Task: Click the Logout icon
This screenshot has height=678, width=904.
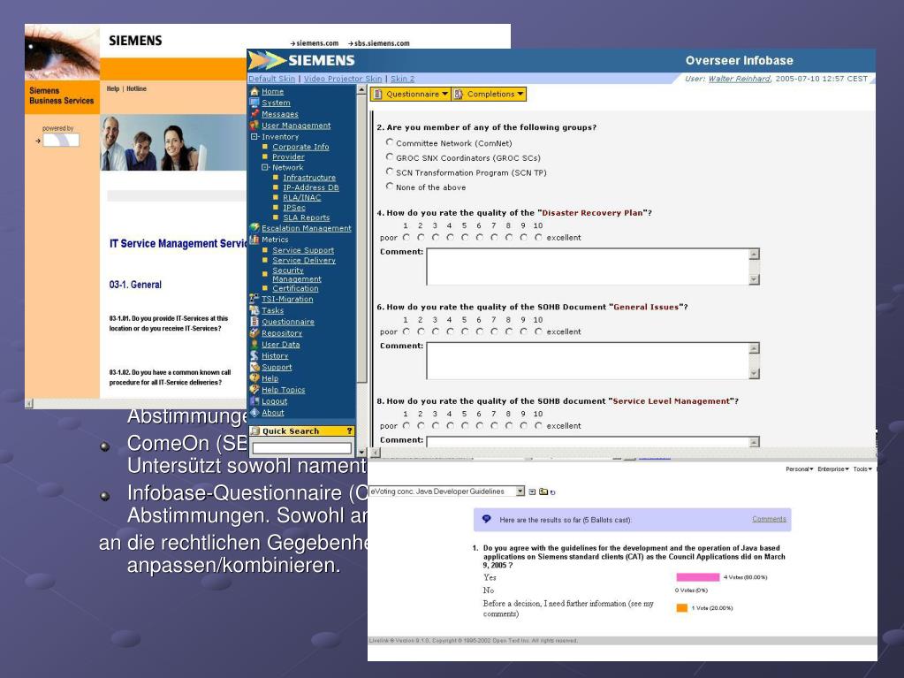Action: 254,400
